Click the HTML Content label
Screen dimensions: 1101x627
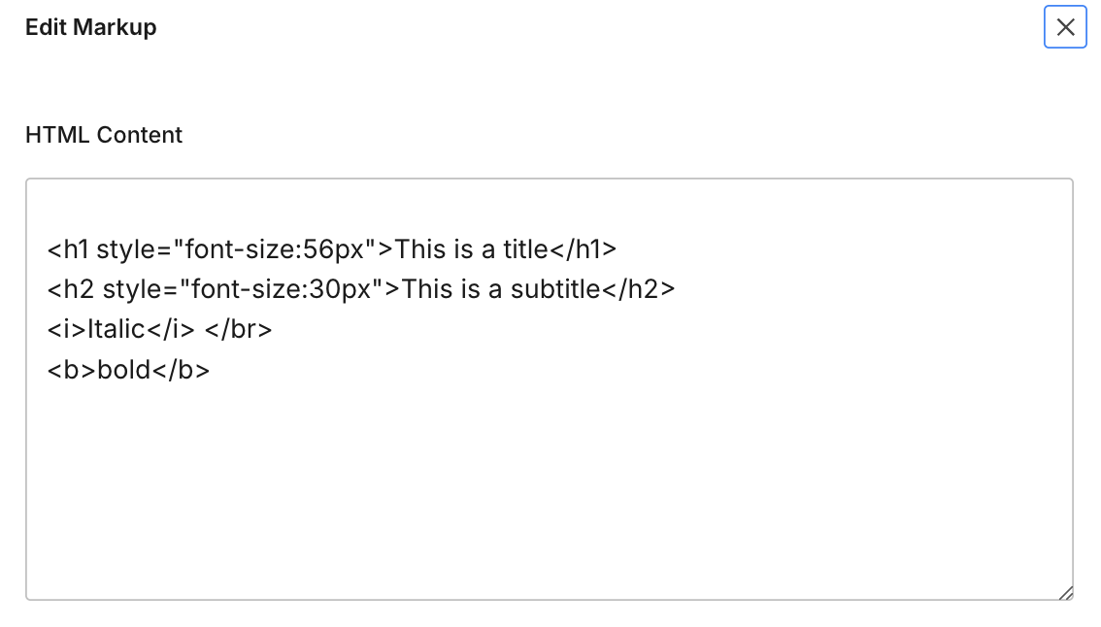click(x=104, y=135)
